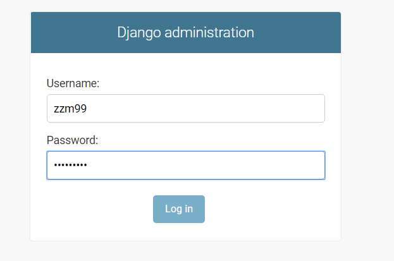394x261 pixels.
Task: Click the Password label
Action: (x=72, y=140)
